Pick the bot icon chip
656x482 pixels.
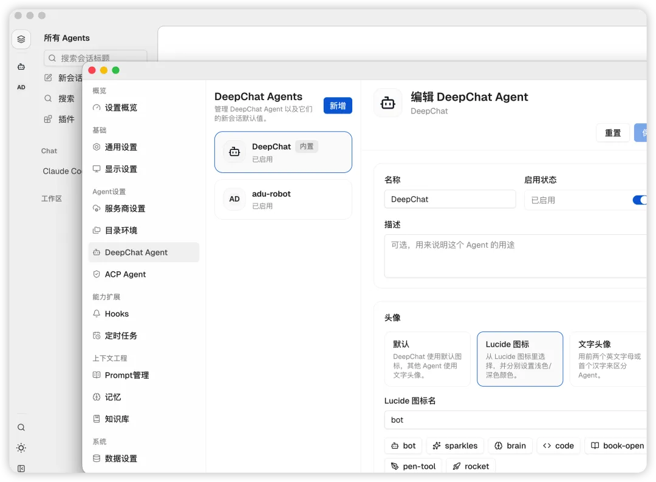tap(403, 446)
